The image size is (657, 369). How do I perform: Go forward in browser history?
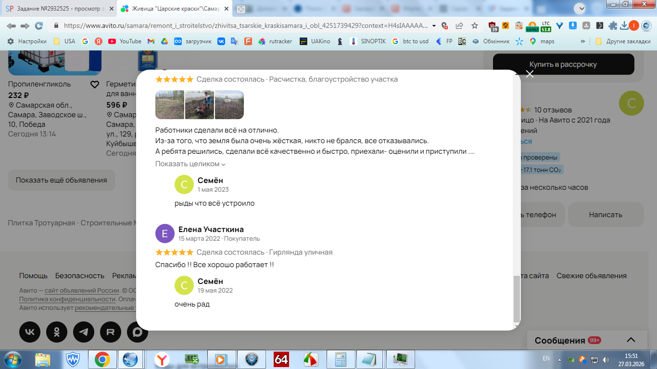click(x=25, y=26)
